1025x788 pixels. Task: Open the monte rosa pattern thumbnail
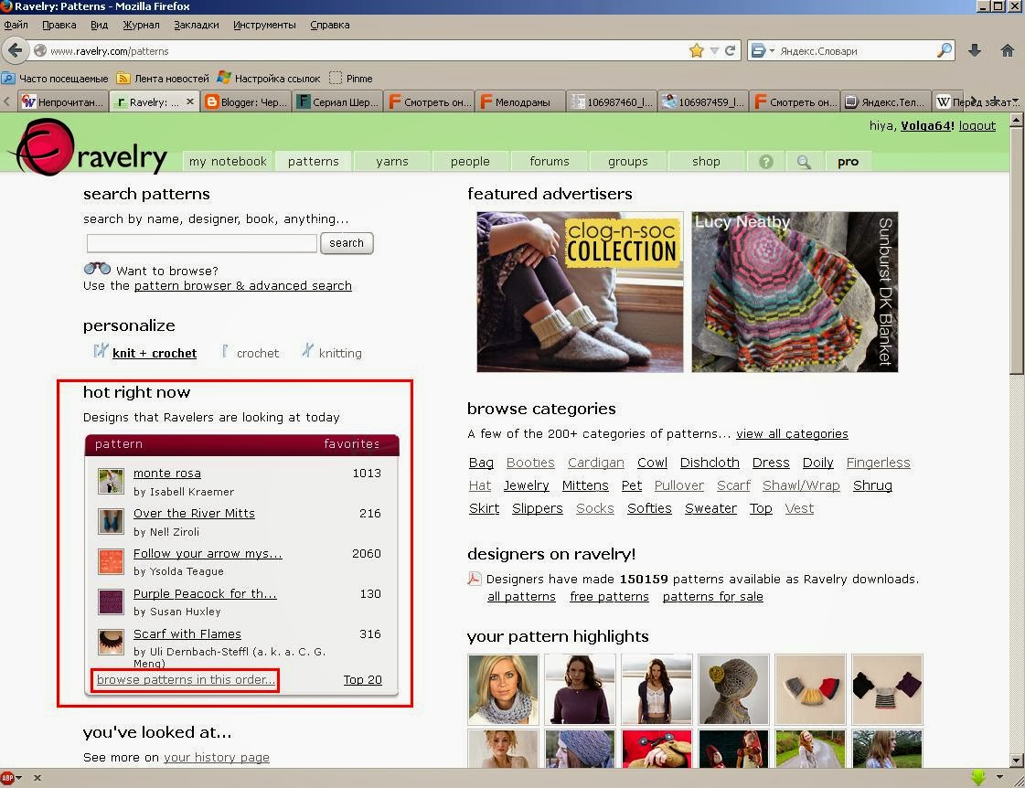(111, 481)
